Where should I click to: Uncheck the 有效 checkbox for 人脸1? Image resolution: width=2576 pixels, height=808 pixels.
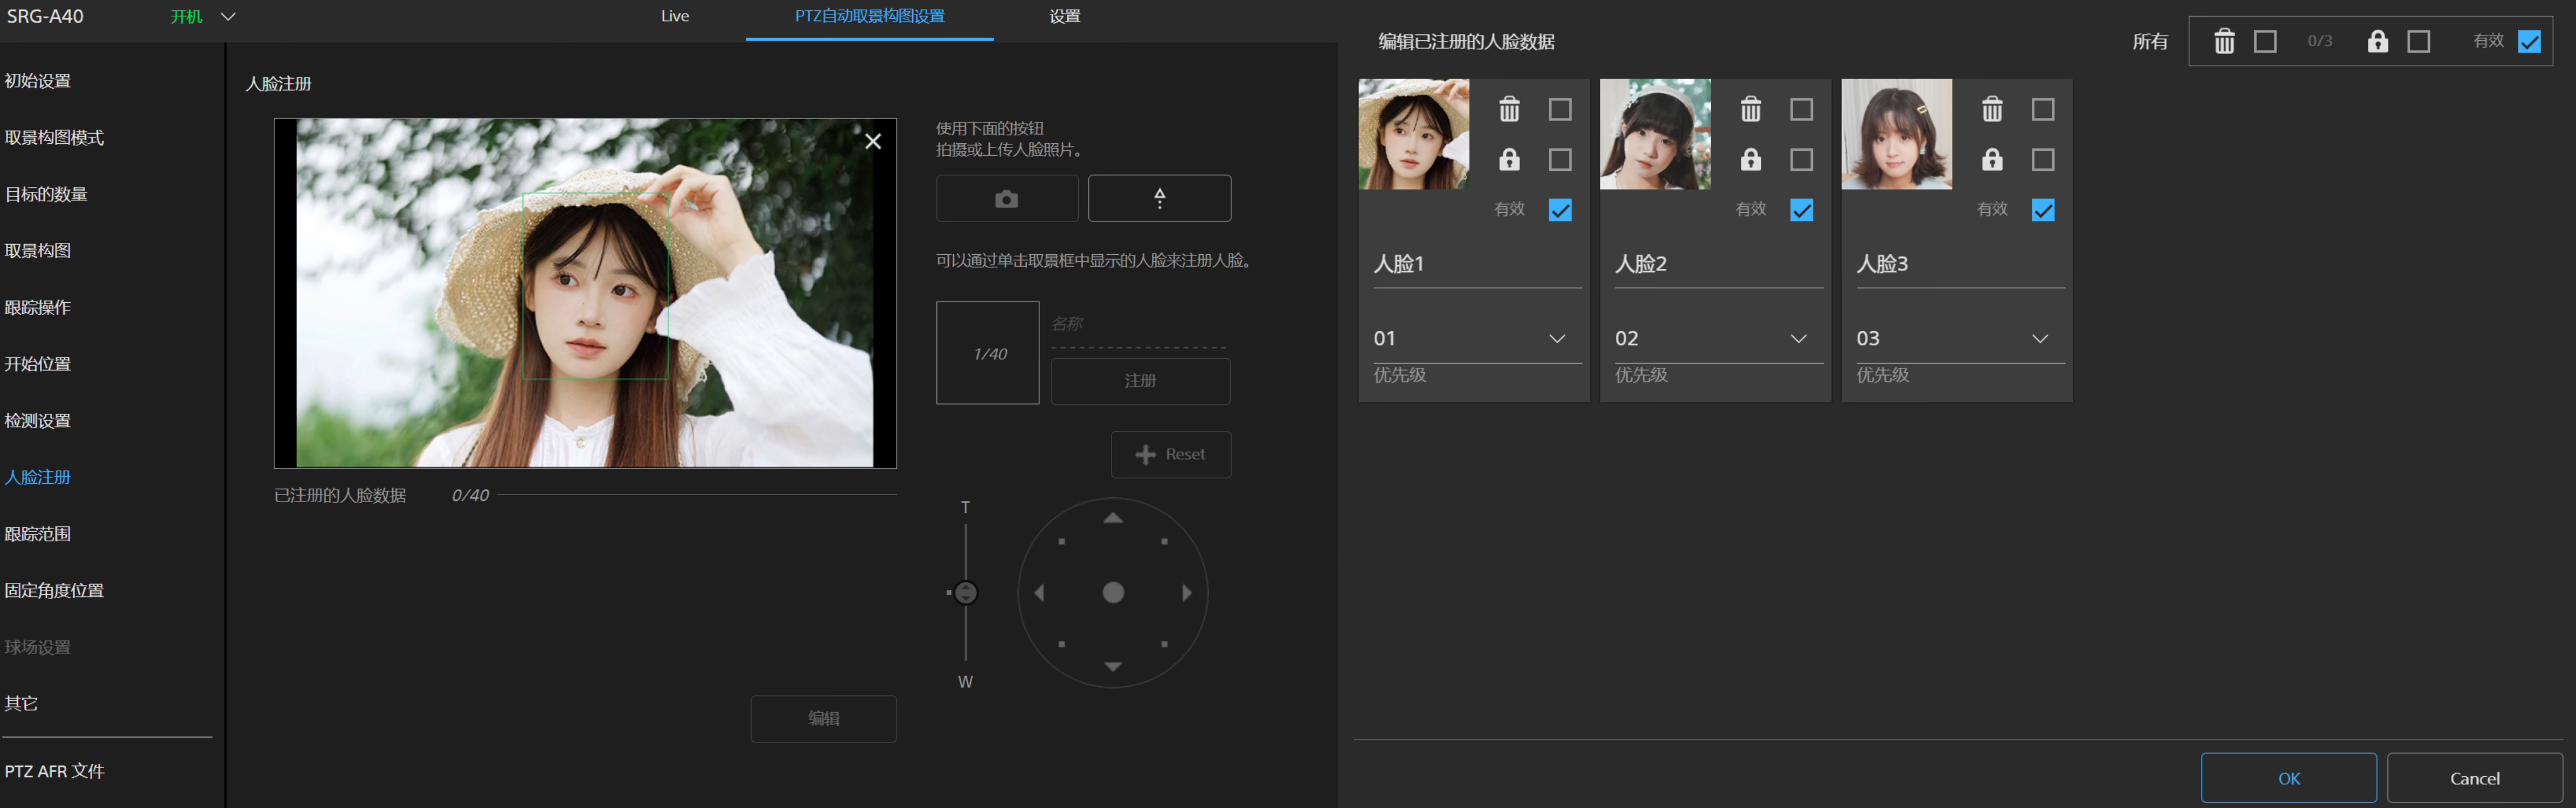point(1559,210)
